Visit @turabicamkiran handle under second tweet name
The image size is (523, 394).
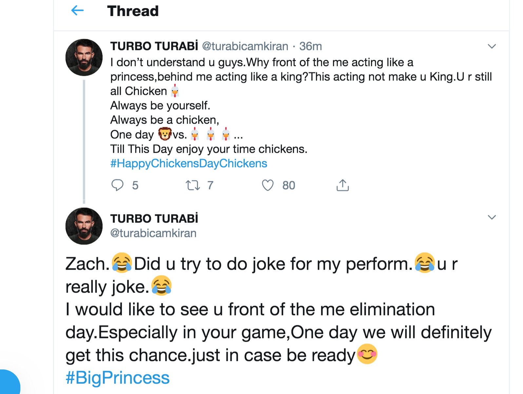pyautogui.click(x=153, y=233)
